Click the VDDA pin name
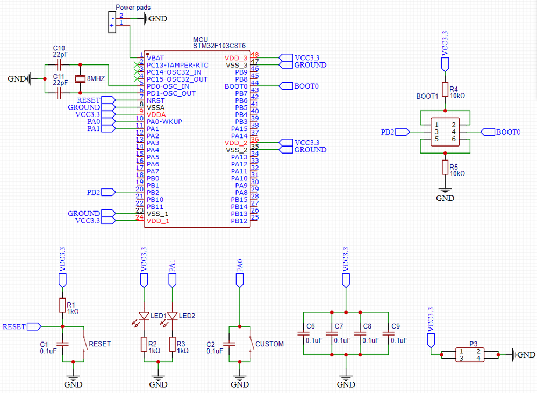This screenshot has height=393, width=537. [156, 114]
